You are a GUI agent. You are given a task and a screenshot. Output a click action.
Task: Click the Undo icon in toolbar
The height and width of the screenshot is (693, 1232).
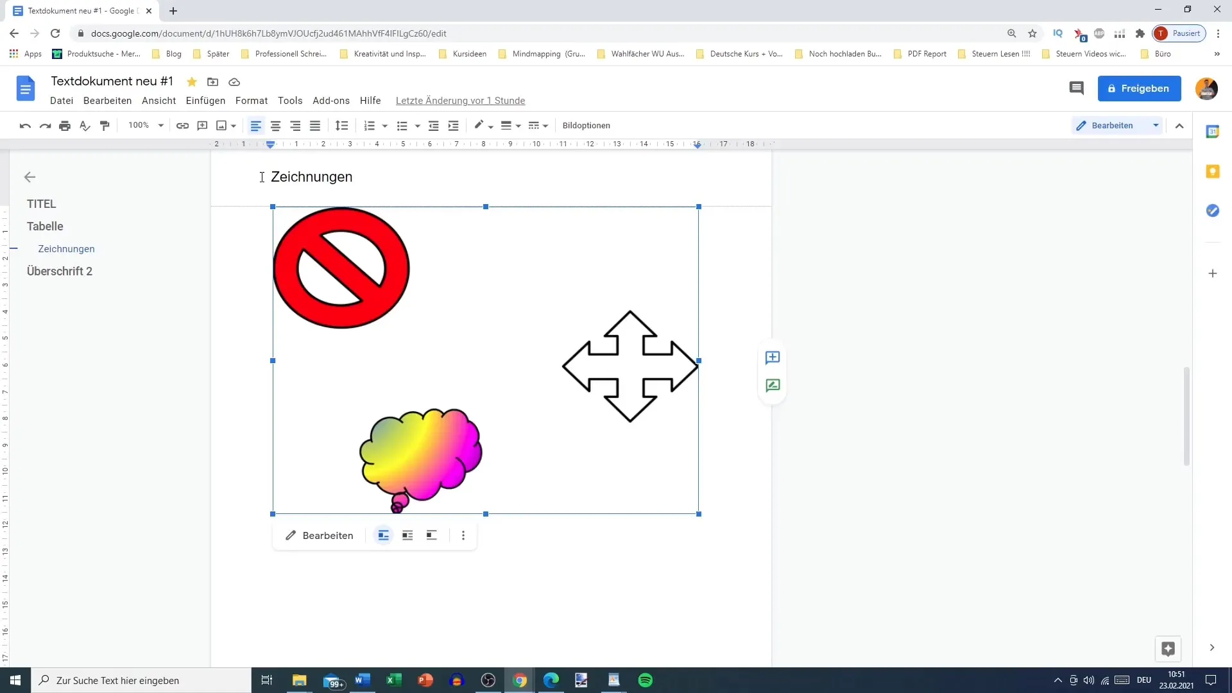click(x=25, y=126)
